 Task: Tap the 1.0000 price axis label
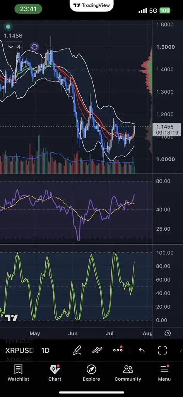[x=165, y=159]
